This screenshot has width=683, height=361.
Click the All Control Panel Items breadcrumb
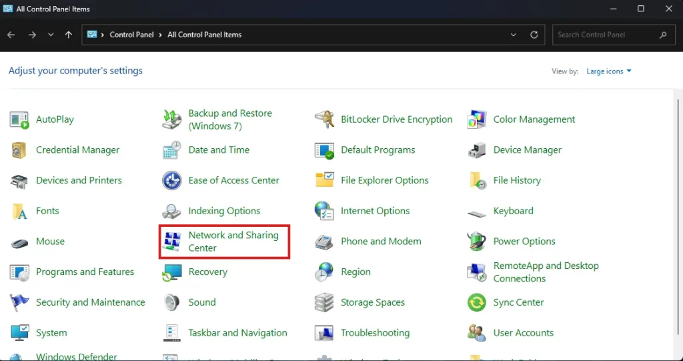point(204,35)
